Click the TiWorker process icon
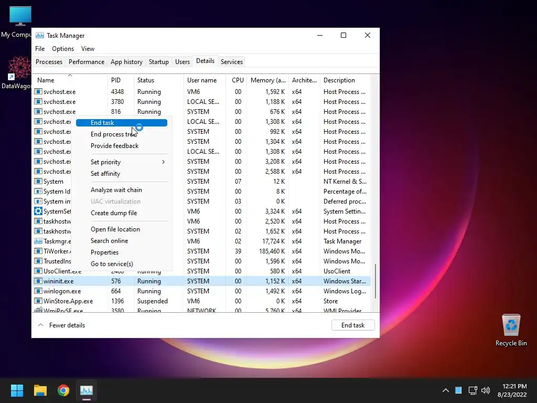The height and width of the screenshot is (403, 537). [38, 251]
